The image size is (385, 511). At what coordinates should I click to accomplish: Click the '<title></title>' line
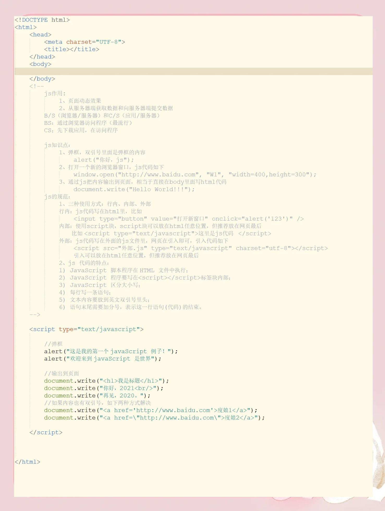[72, 49]
